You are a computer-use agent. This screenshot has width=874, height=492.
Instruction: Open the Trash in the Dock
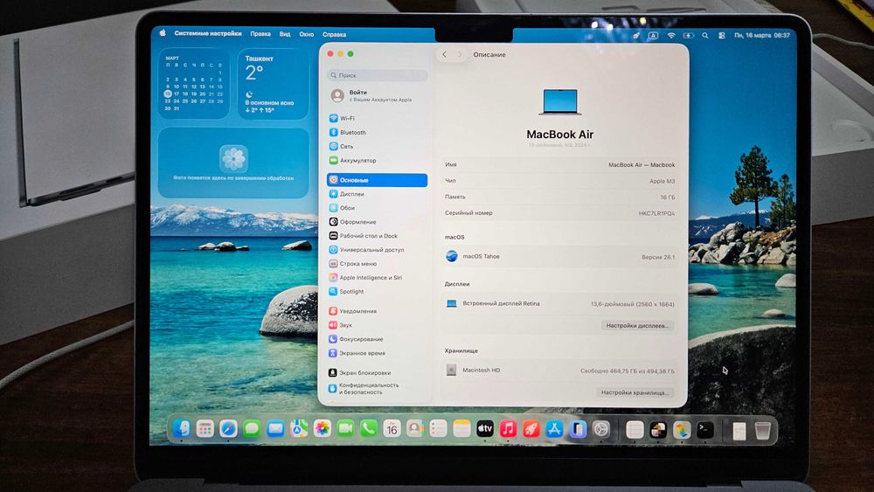[762, 430]
